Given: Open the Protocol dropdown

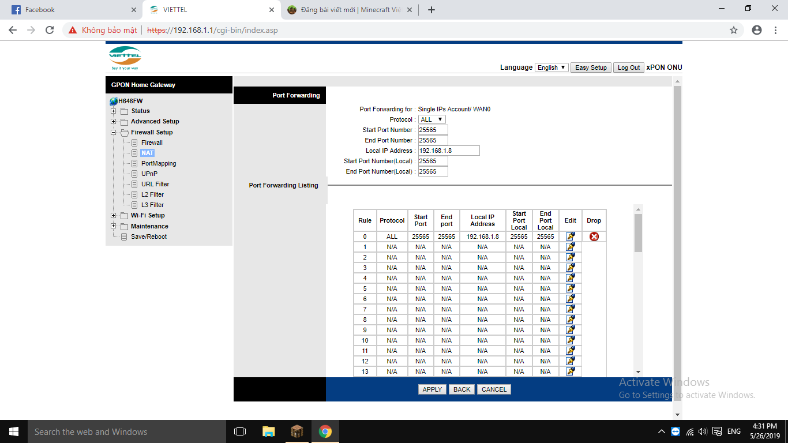Looking at the screenshot, I should [432, 119].
